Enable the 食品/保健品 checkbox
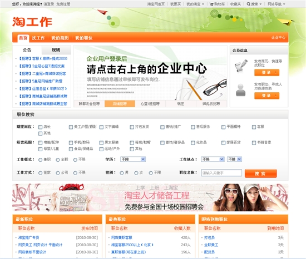Screen dimensions: 306x259 coord(71,150)
